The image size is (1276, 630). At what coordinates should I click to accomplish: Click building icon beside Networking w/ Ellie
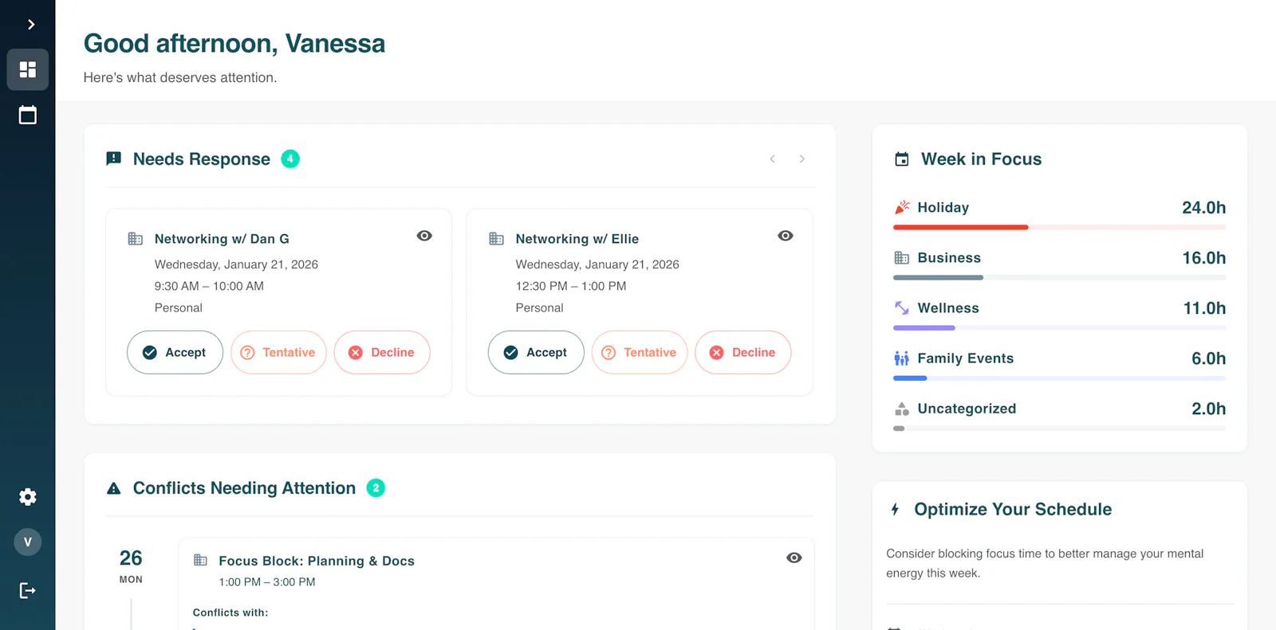coord(497,238)
